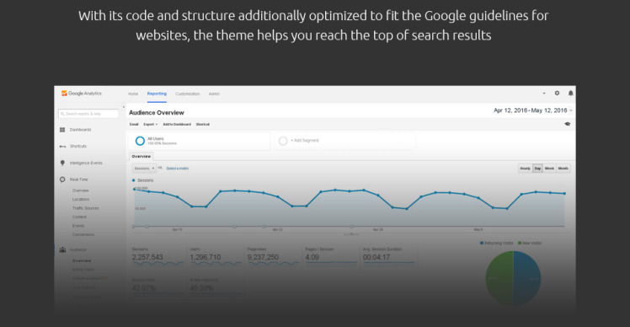Screen dimensions: 630x327
Task: Open the Intelligence Events lightbulb icon
Action: pos(62,163)
